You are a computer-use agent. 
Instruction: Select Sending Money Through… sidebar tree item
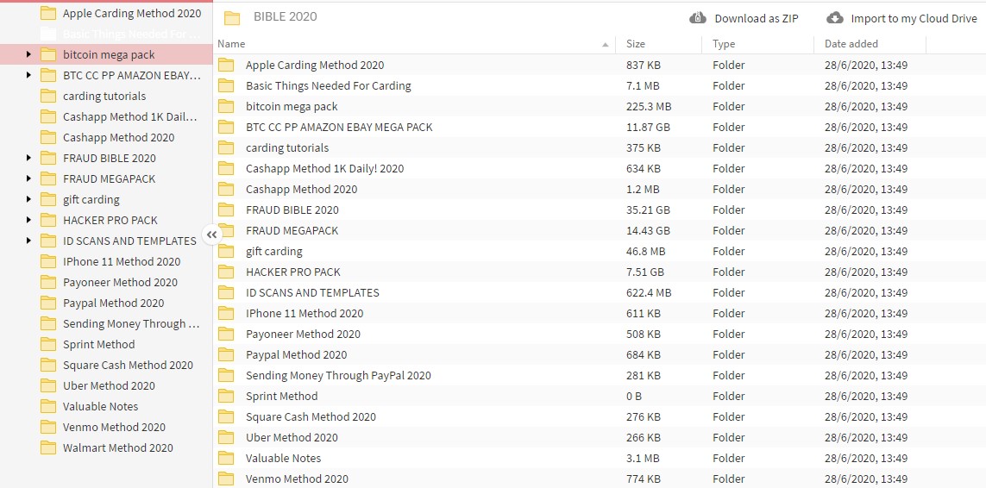click(x=131, y=324)
